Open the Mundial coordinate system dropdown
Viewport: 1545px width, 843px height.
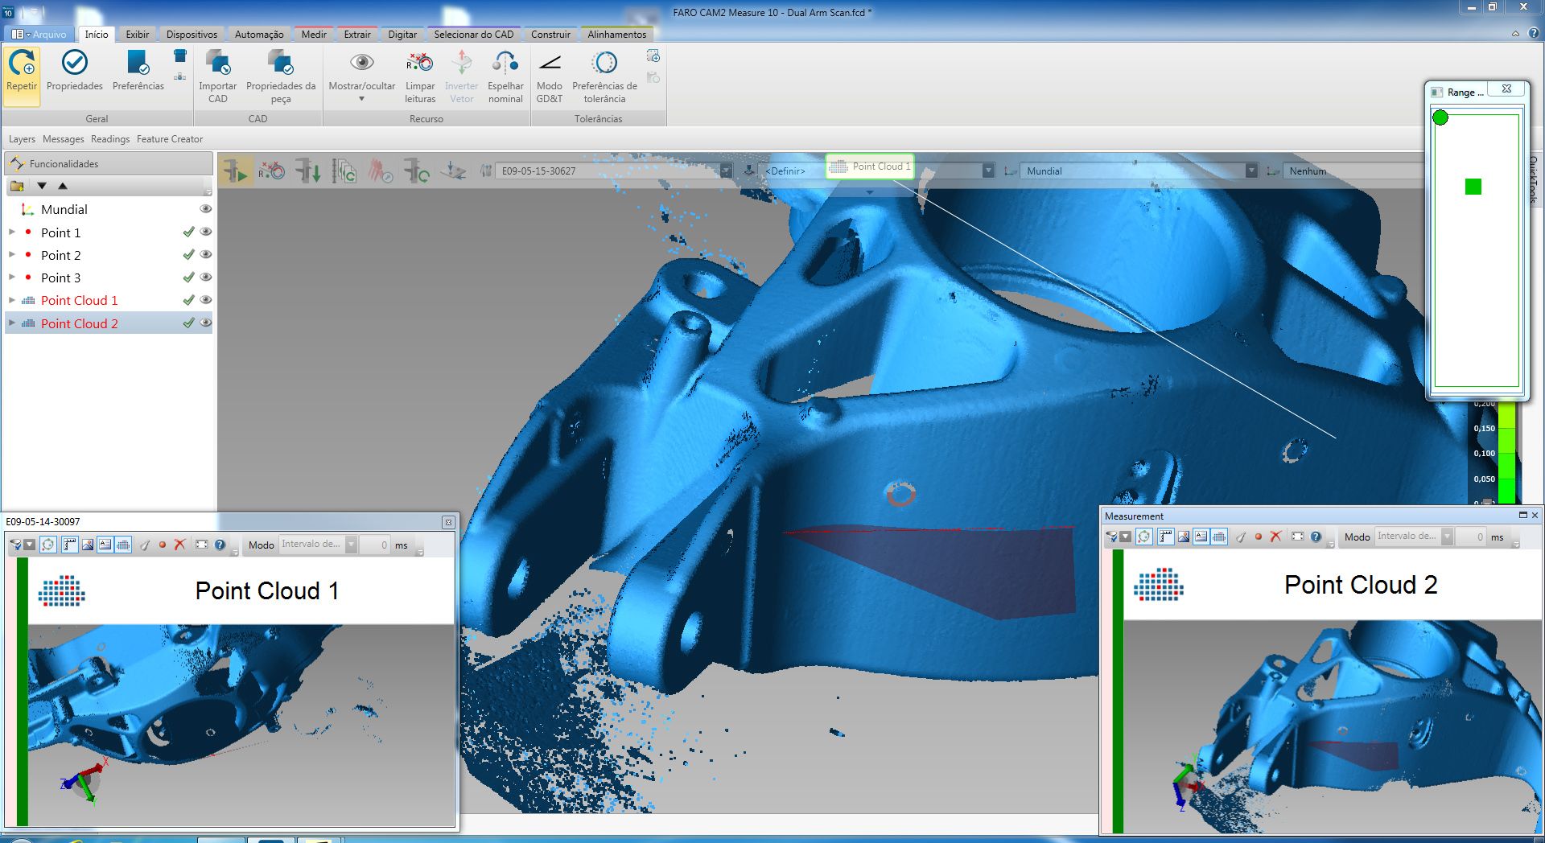point(1251,171)
